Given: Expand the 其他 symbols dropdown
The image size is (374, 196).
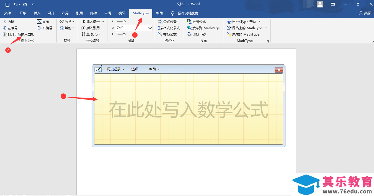Looking at the screenshot, I should (x=67, y=28).
